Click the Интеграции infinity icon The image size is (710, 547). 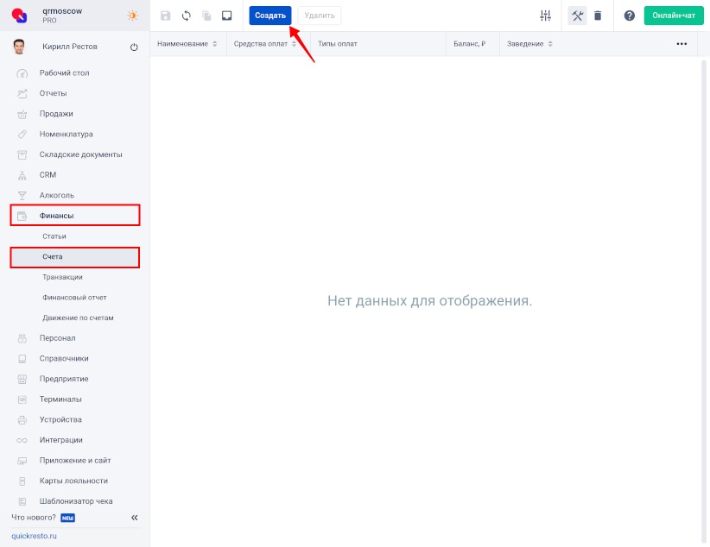[22, 440]
